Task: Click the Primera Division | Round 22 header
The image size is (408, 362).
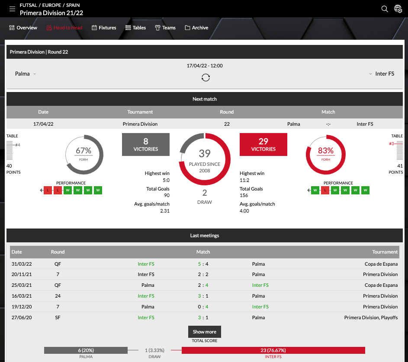Action: click(39, 52)
